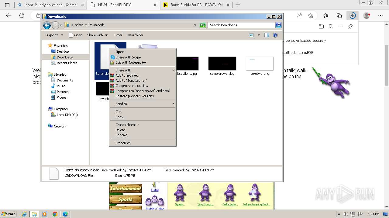The width and height of the screenshot is (389, 218).
Task: Click Tell a Joke link on webpage
Action: (230, 204)
